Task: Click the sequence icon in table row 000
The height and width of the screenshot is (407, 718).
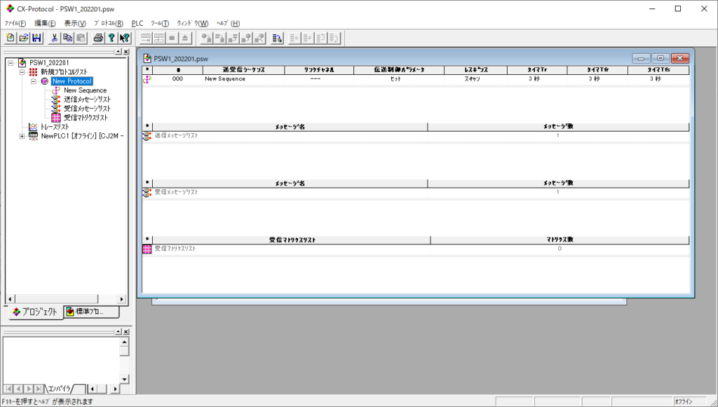Action: [x=147, y=79]
